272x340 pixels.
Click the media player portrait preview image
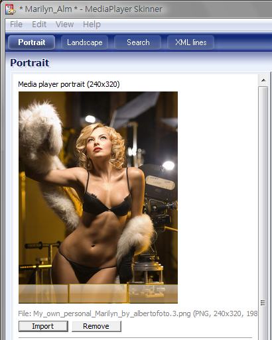98,198
